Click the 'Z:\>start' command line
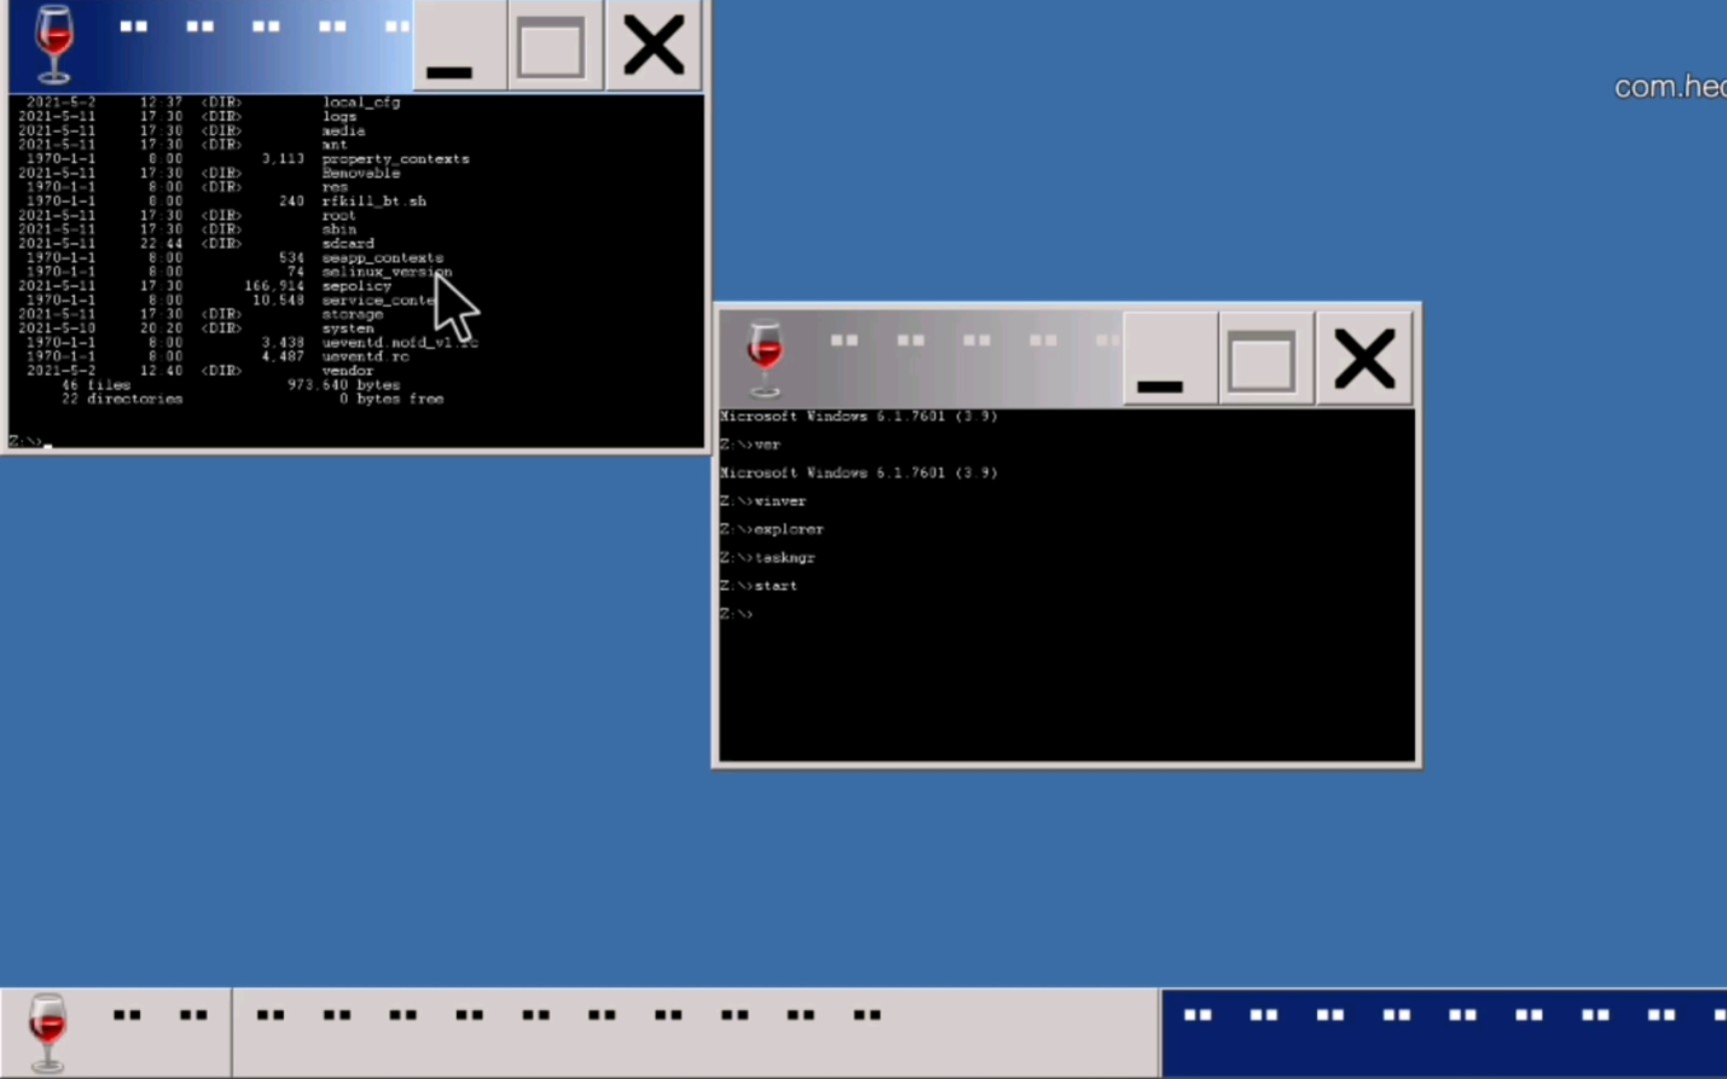This screenshot has width=1727, height=1079. [759, 585]
